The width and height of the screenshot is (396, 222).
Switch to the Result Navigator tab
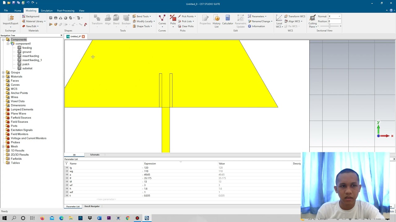pos(92,206)
